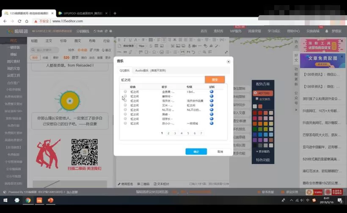Open a new browser tab

tap(115, 13)
